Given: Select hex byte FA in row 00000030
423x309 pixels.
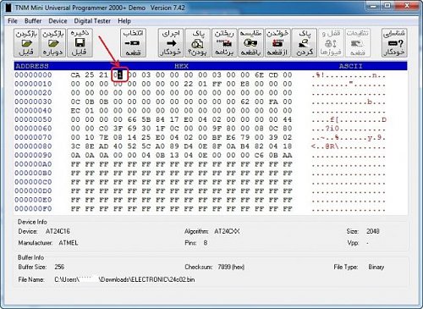Looking at the screenshot, I should pyautogui.click(x=273, y=102).
